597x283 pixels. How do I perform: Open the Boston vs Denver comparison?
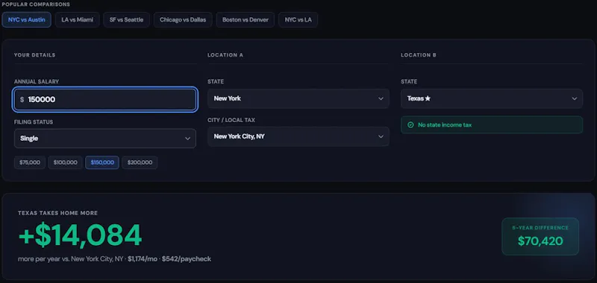coord(246,20)
